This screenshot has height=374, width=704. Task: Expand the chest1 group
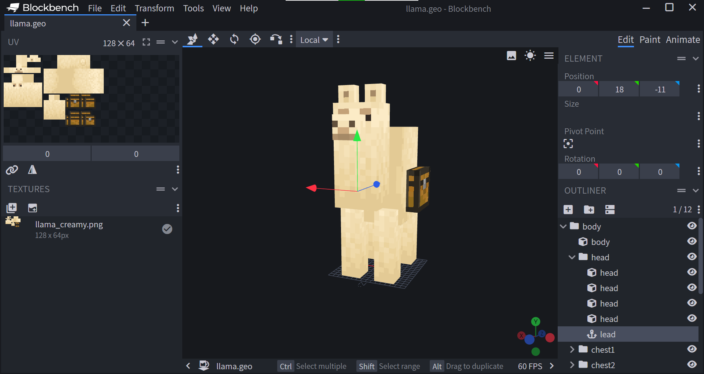point(572,349)
